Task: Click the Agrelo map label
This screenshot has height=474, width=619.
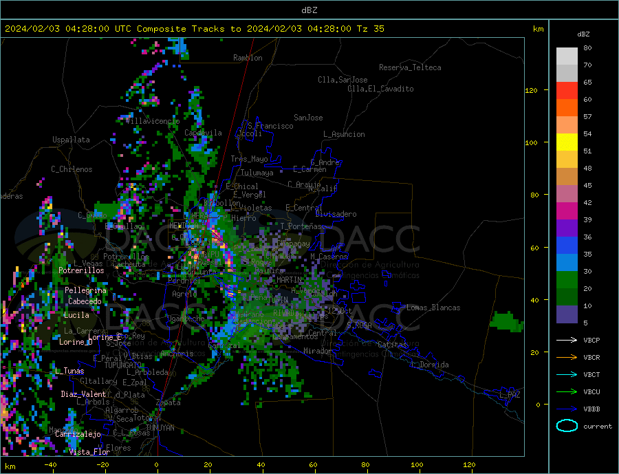Action: pyautogui.click(x=184, y=294)
